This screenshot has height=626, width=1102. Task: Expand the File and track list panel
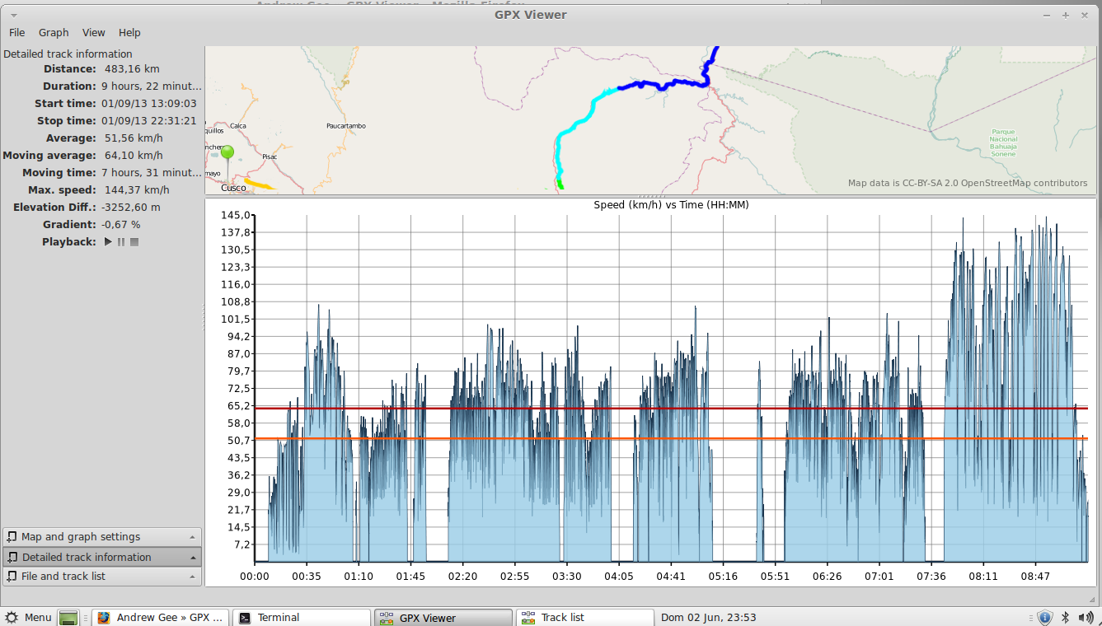101,577
